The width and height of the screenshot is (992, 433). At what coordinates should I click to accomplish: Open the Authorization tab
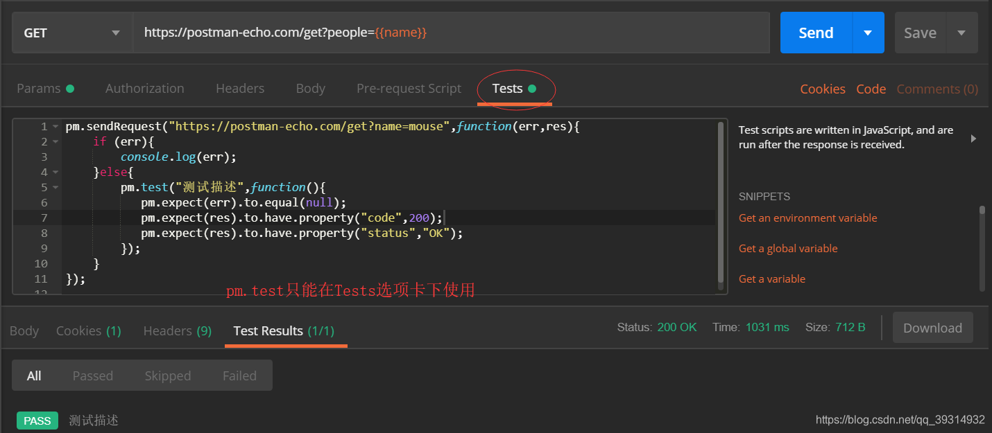pyautogui.click(x=145, y=89)
